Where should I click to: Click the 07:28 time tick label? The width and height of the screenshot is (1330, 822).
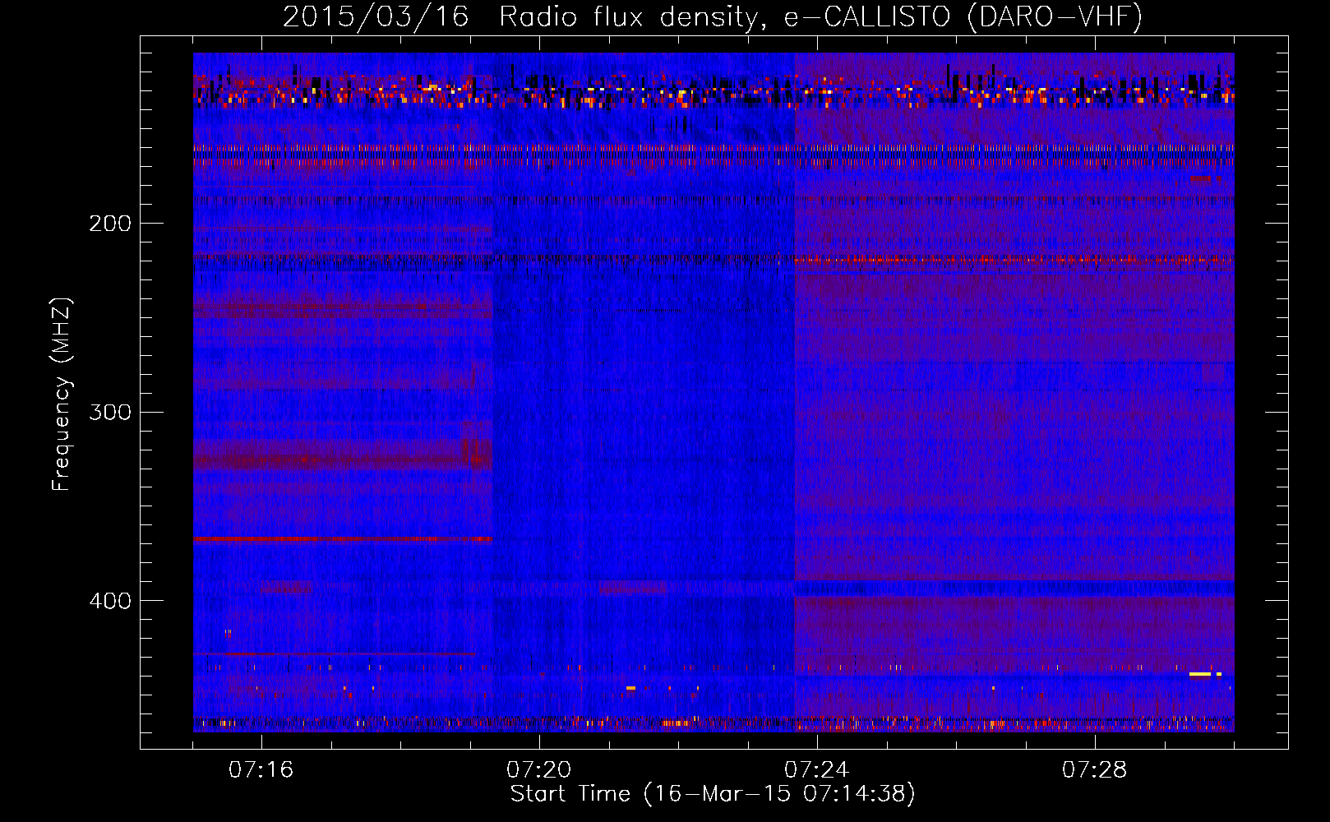click(1094, 769)
